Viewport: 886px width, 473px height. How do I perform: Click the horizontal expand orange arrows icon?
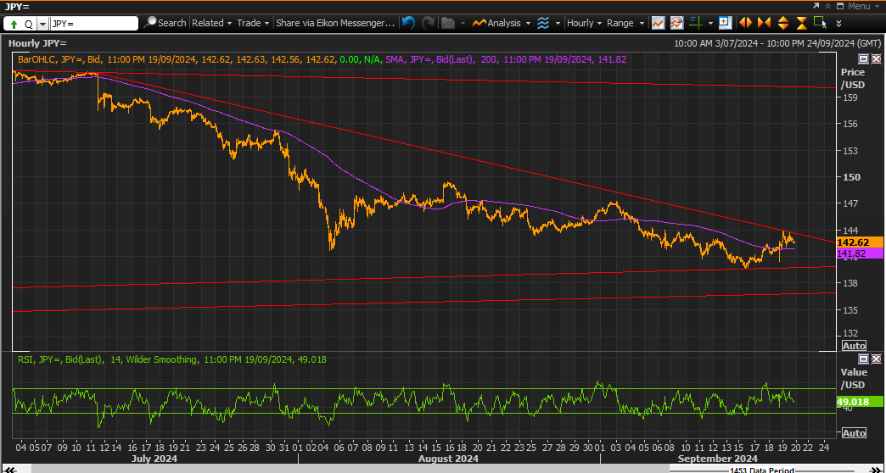point(745,23)
